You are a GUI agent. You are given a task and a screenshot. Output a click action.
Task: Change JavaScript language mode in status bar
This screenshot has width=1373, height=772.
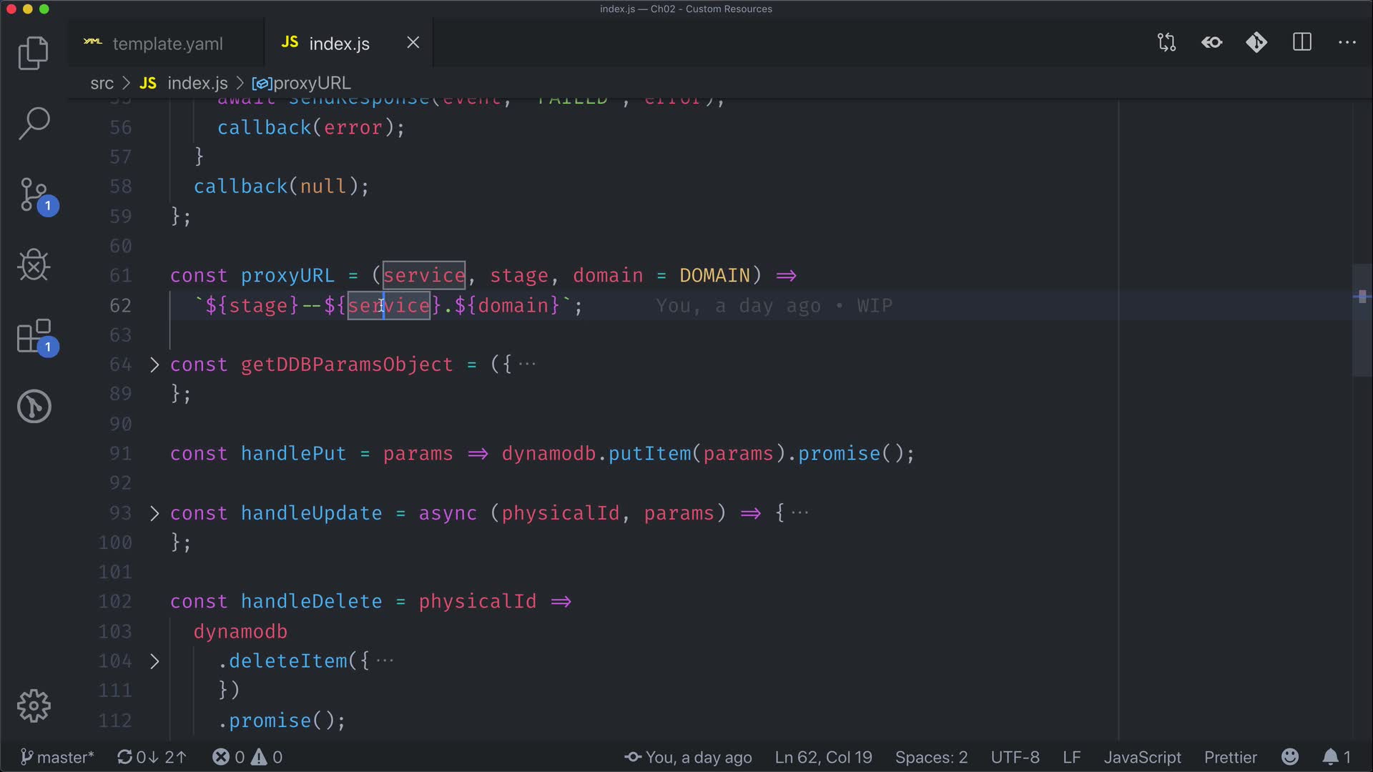(x=1142, y=757)
